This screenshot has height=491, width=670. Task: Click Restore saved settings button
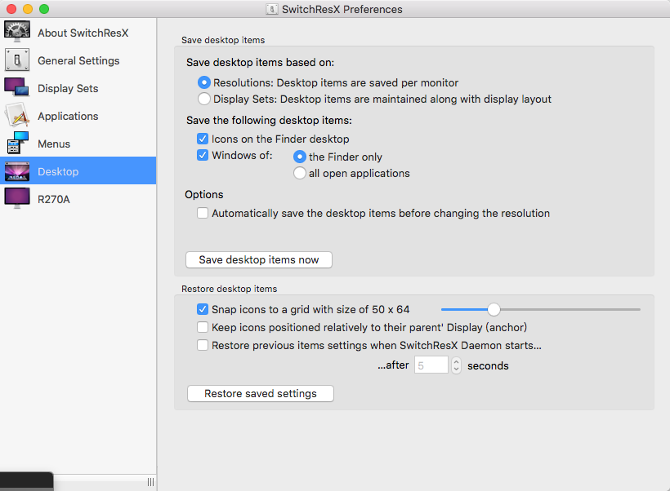(x=261, y=393)
